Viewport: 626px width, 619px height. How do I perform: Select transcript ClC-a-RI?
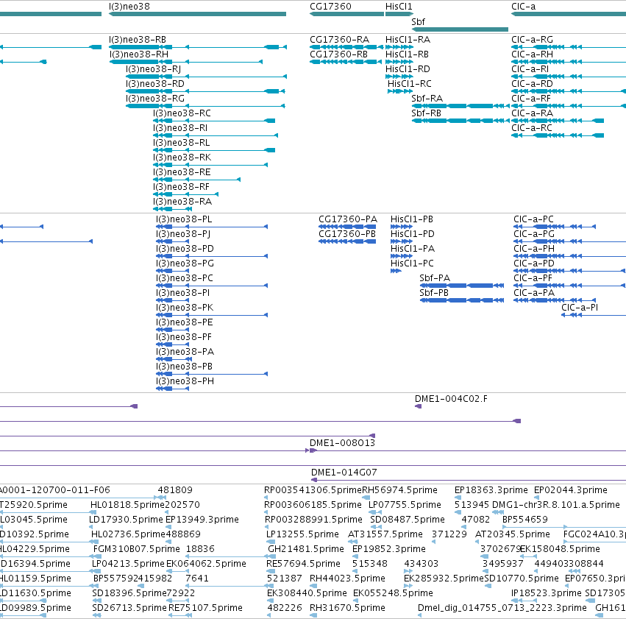point(569,77)
